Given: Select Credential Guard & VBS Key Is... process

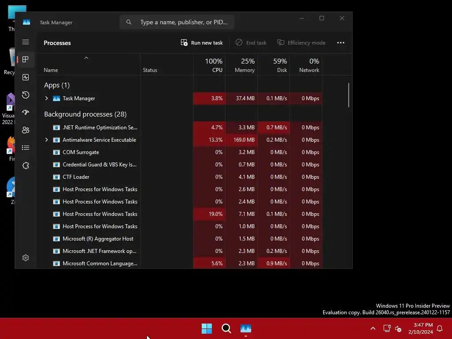Looking at the screenshot, I should (99, 165).
